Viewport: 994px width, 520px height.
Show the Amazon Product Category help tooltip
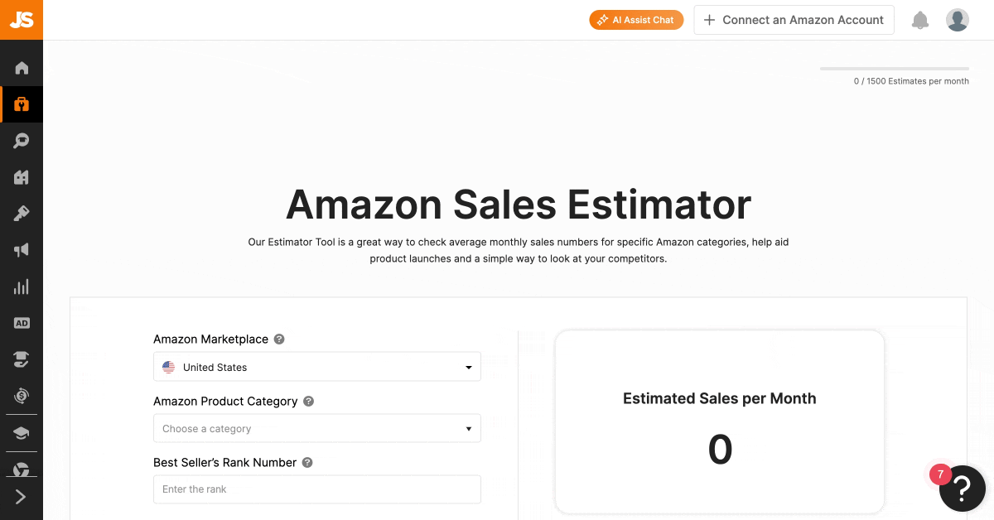tap(308, 402)
